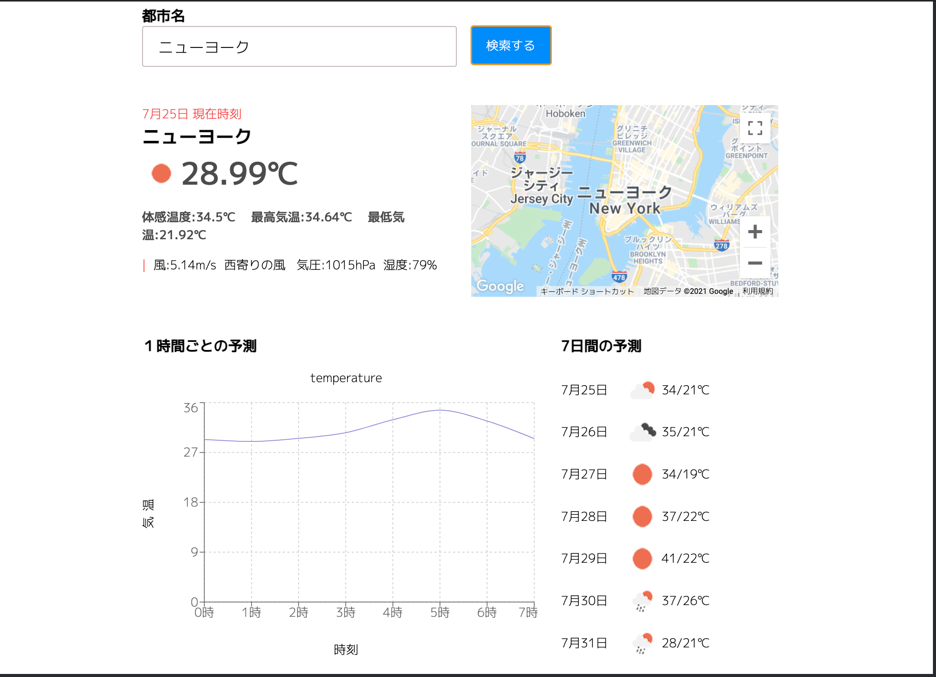Click the 検索する search button
Viewport: 936px width, 677px height.
[511, 45]
